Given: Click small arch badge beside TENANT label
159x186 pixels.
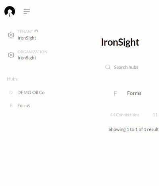Looking at the screenshot, I should 36,31.
